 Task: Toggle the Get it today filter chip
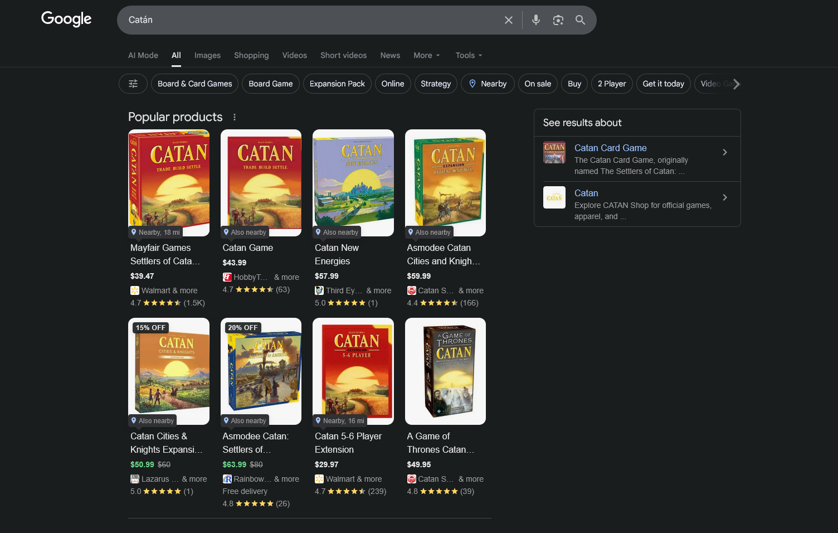[664, 84]
